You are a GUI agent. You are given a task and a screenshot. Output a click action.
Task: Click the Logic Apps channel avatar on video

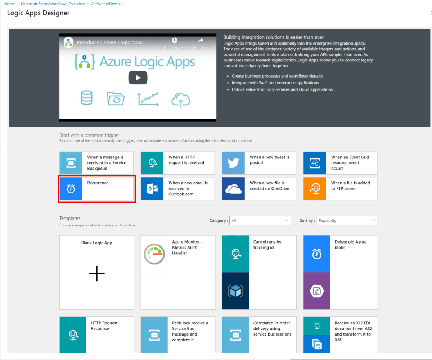pos(68,42)
